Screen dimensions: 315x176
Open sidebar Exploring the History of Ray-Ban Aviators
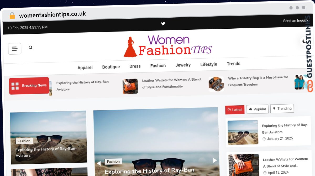pos(285,129)
